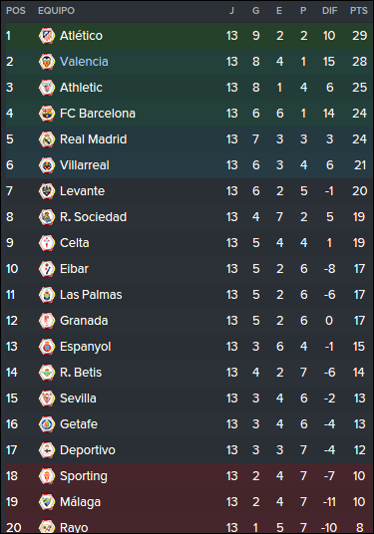374x534 pixels.
Task: Open the Espanyol team link
Action: click(x=86, y=347)
